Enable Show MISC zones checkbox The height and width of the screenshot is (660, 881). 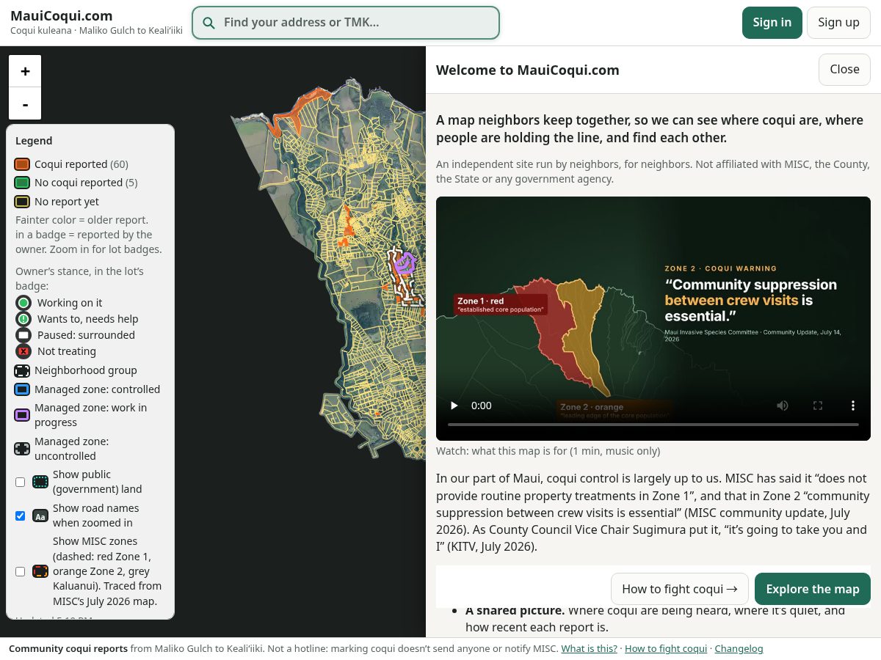pos(21,571)
